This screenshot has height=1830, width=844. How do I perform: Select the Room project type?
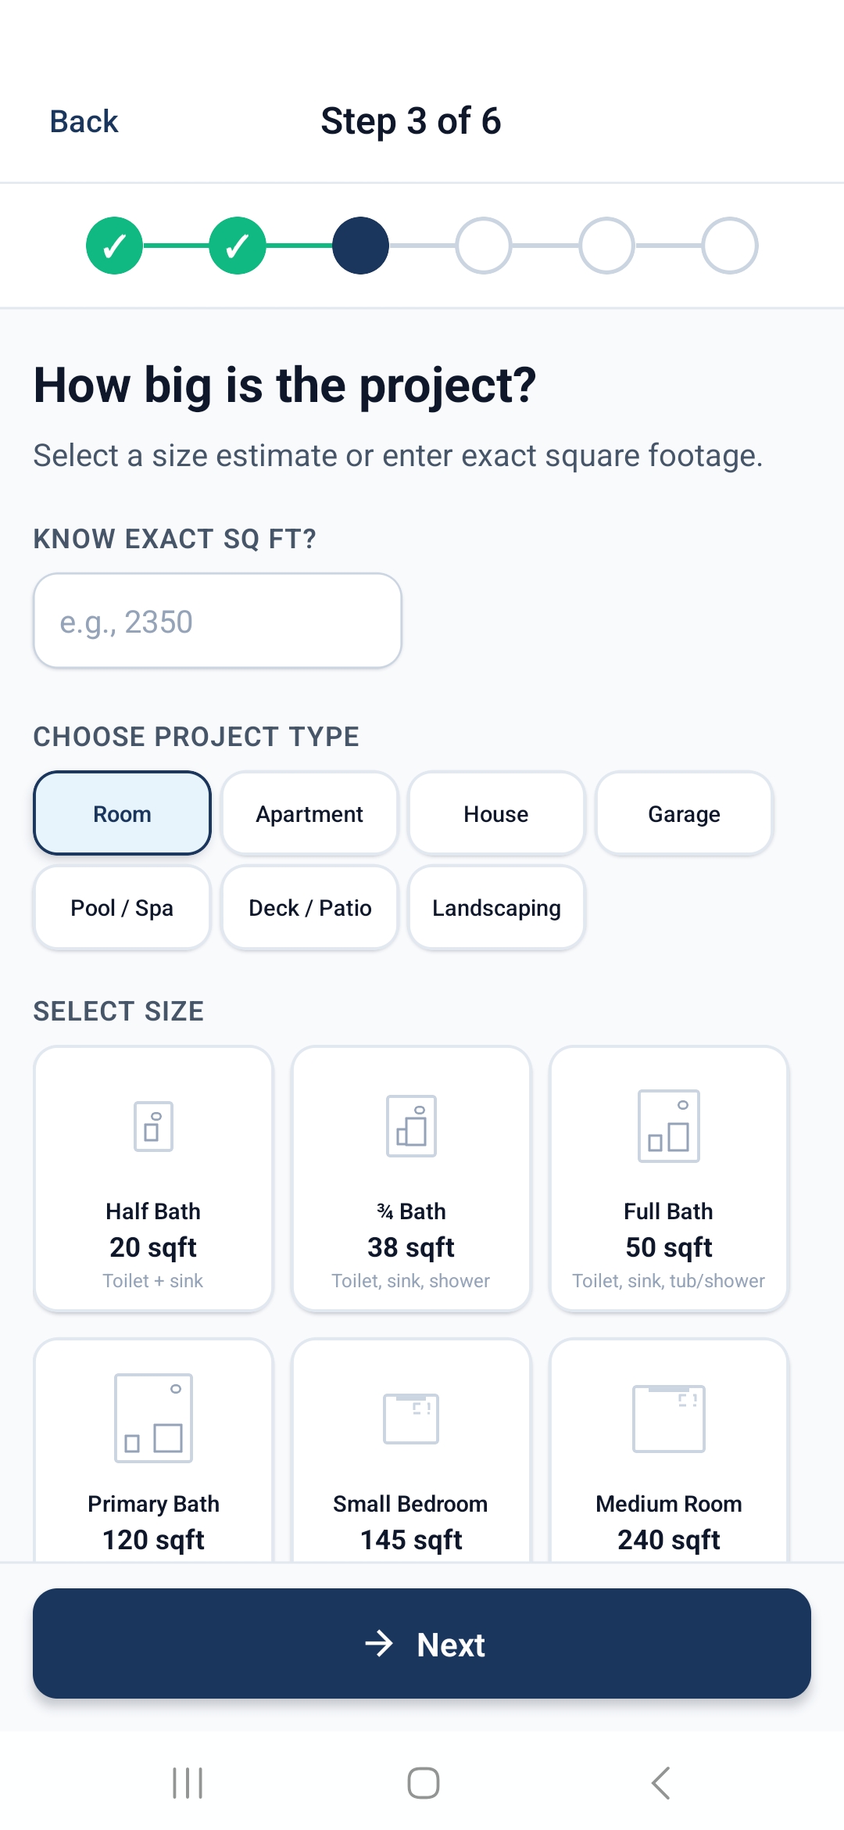click(122, 813)
